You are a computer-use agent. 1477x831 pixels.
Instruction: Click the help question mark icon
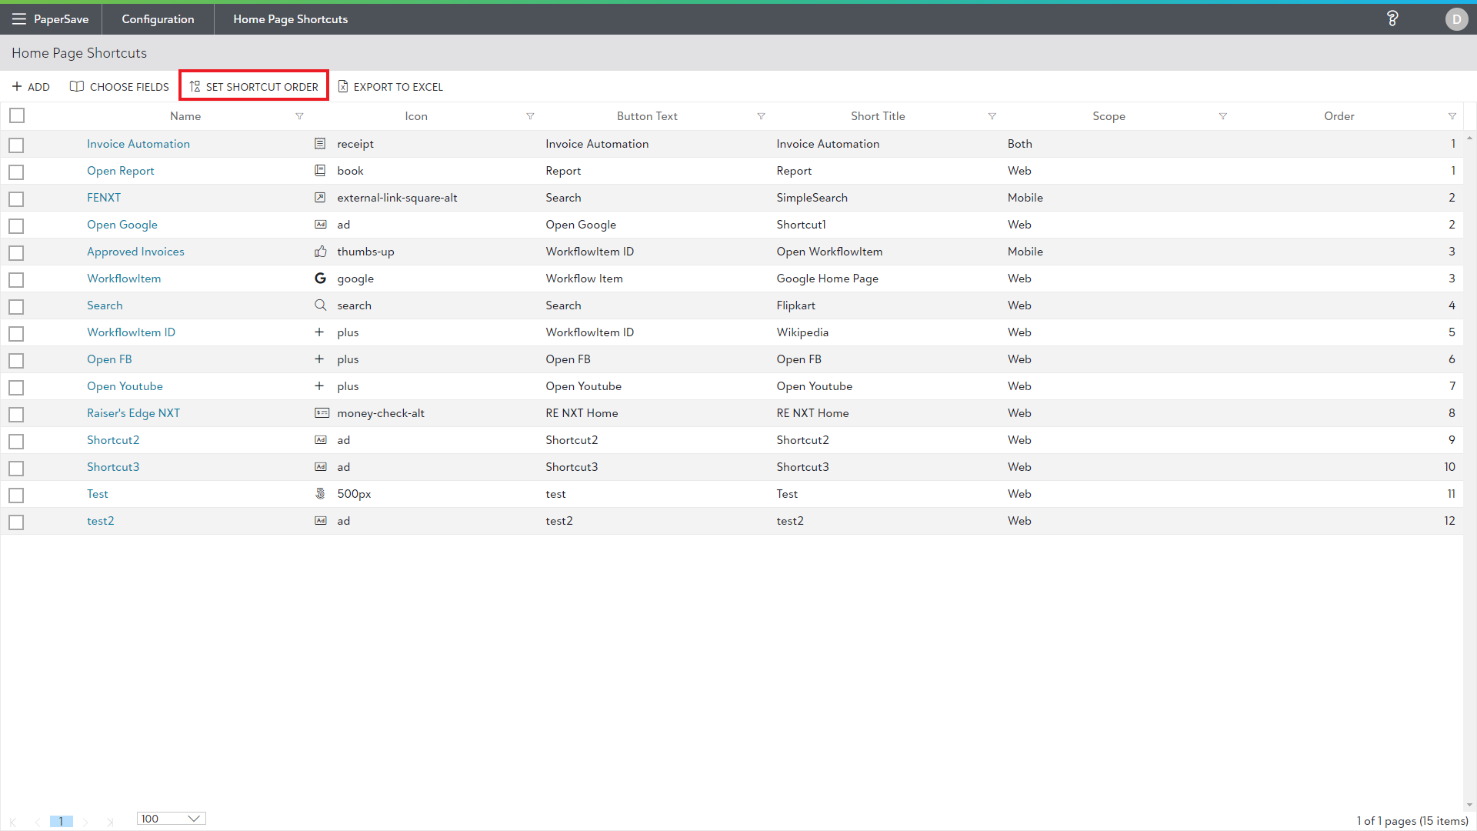tap(1392, 19)
